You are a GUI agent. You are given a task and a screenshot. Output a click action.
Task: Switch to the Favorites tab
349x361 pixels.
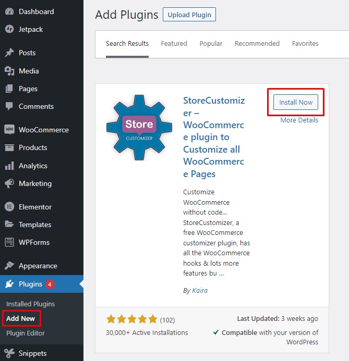click(305, 44)
